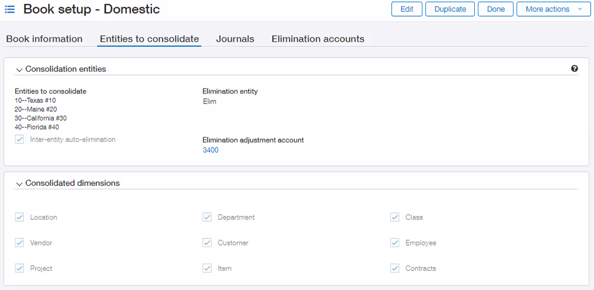Duplicate this book setup
The height and width of the screenshot is (290, 594).
tap(450, 9)
